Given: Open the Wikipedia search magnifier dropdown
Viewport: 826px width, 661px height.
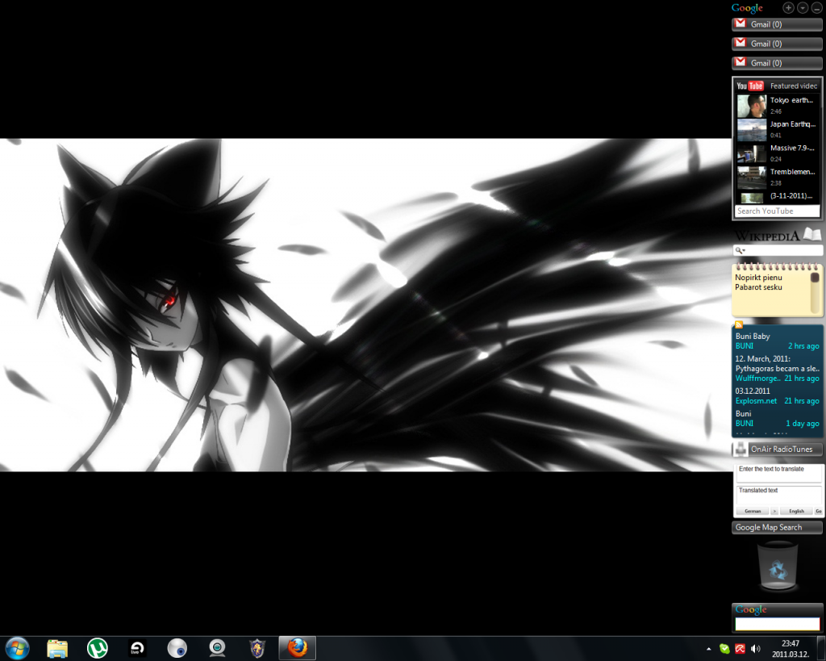Looking at the screenshot, I should tap(740, 250).
